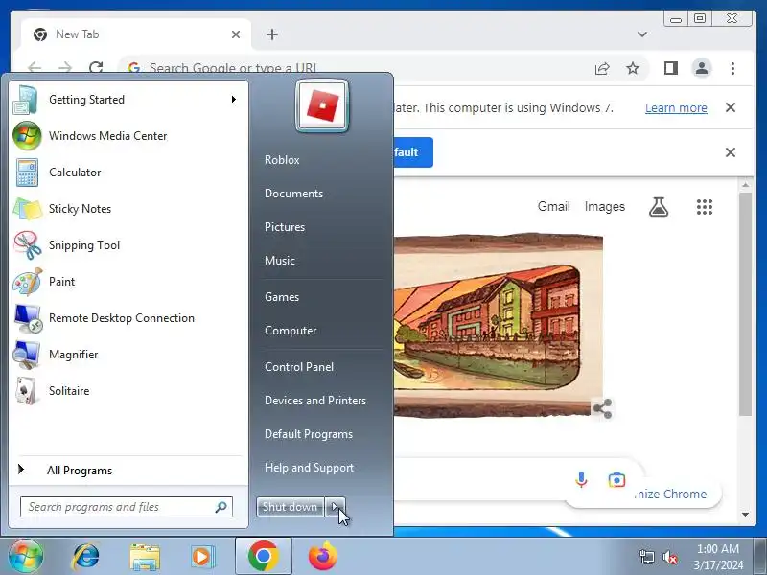Open the Google apps grid
Image resolution: width=767 pixels, height=575 pixels.
coord(705,207)
